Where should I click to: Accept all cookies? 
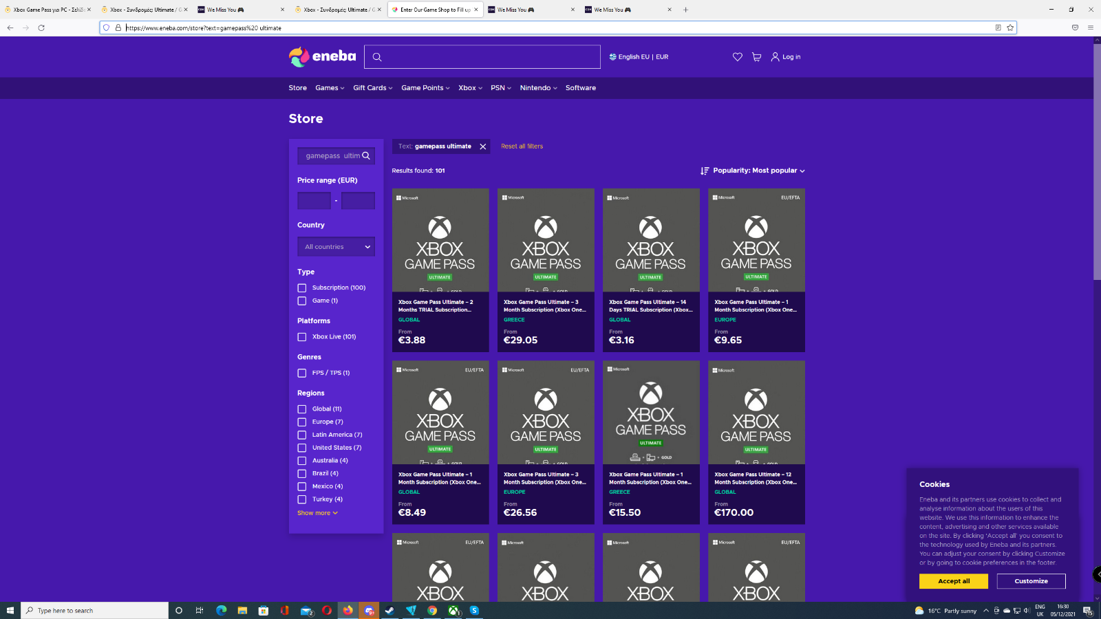tap(954, 581)
